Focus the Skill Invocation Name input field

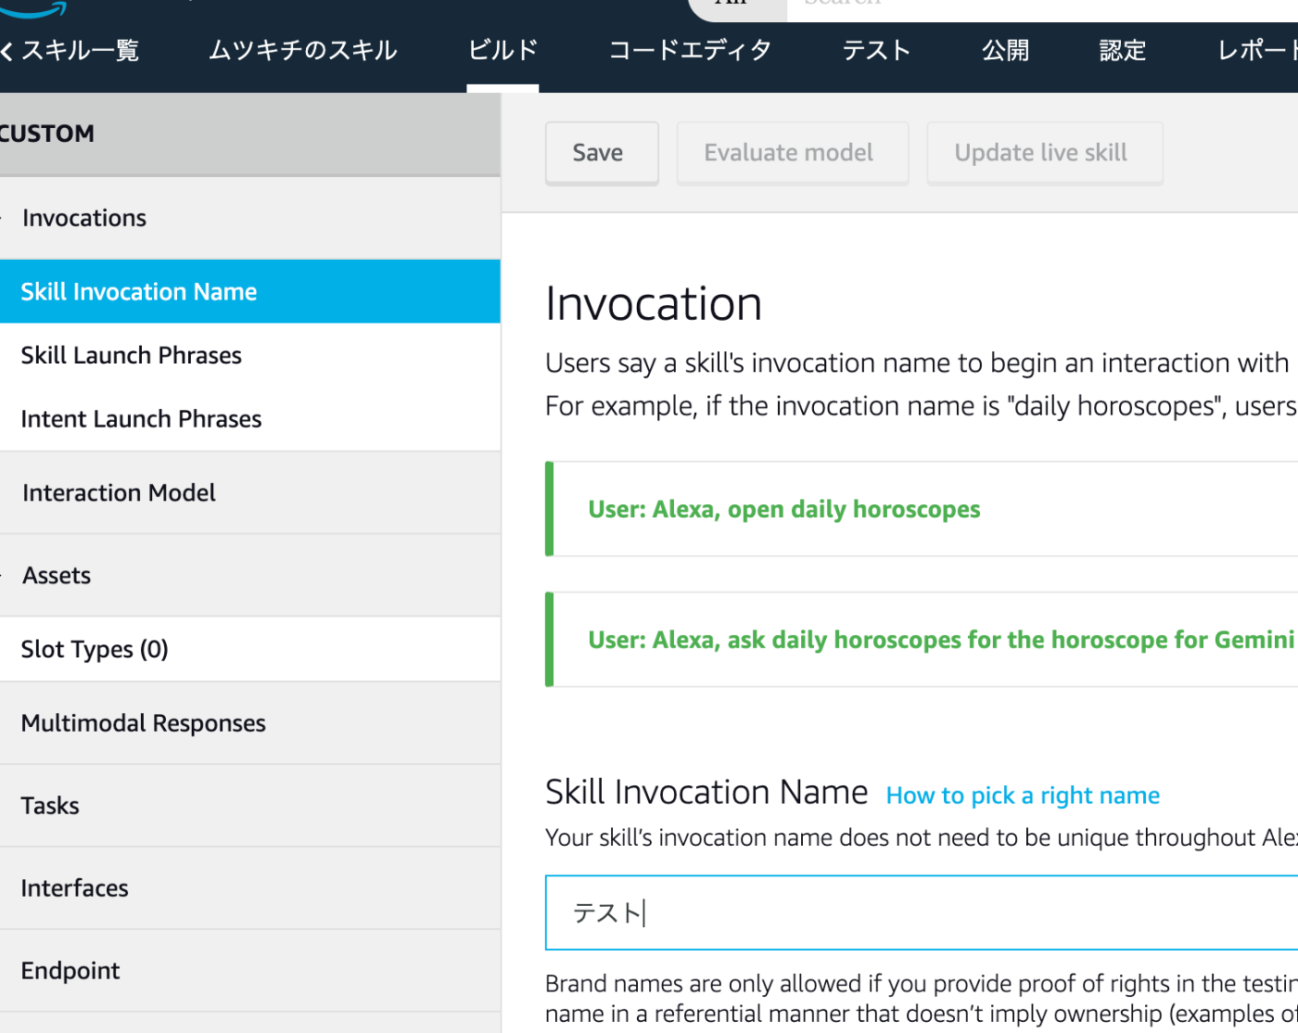pos(922,912)
